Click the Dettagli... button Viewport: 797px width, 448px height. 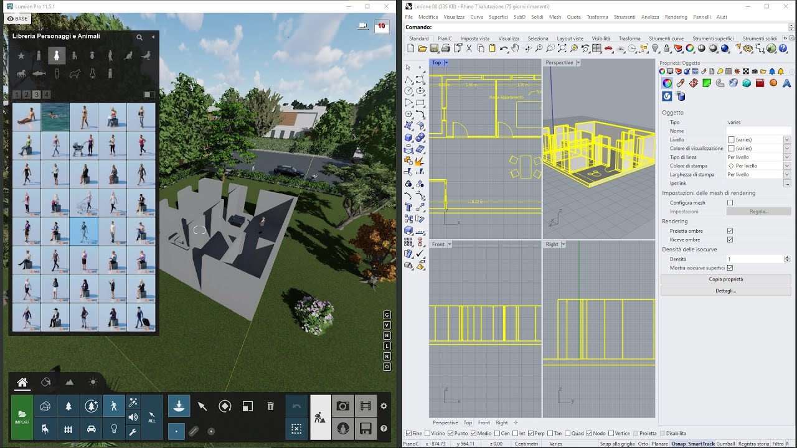pos(726,291)
